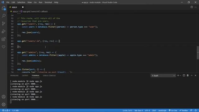Open Run and Debug view

click(3, 31)
